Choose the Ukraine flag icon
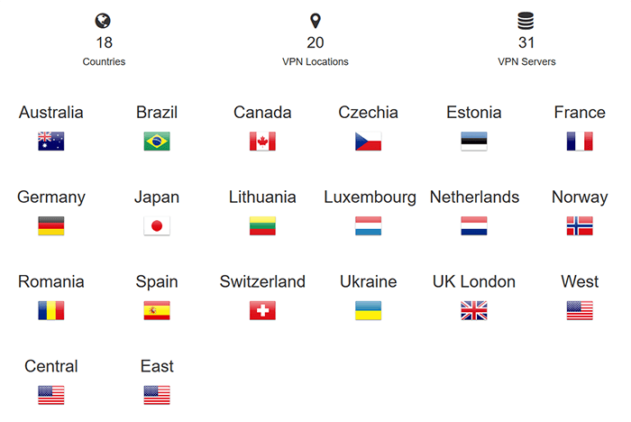This screenshot has width=631, height=422. [x=368, y=310]
